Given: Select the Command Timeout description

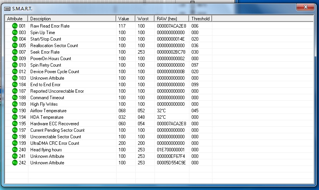Looking at the screenshot, I should click(47, 98).
